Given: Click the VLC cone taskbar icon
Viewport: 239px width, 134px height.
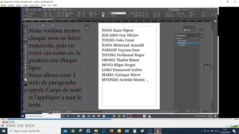Looking at the screenshot, I should click(x=158, y=131).
